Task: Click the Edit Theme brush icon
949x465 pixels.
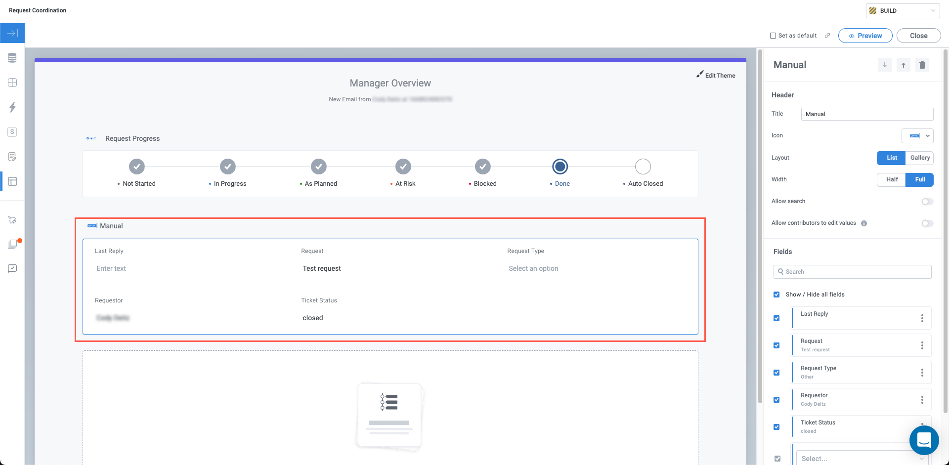Action: (700, 75)
